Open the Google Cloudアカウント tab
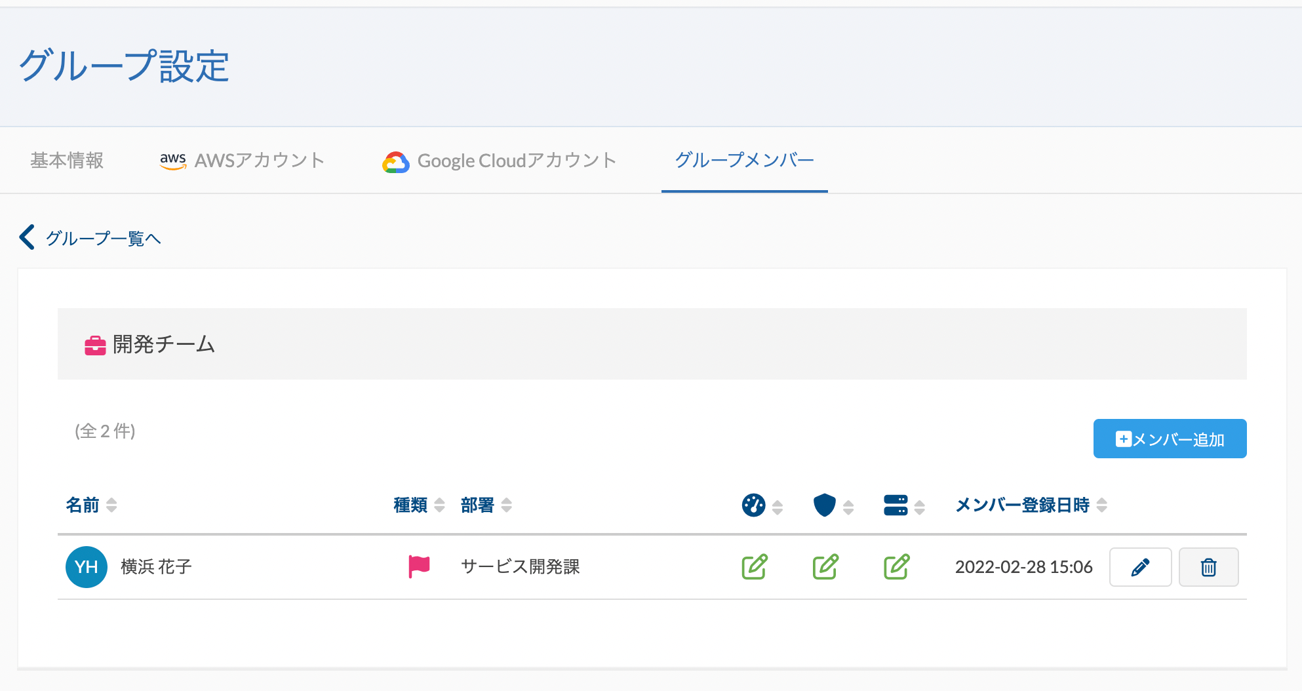The height and width of the screenshot is (691, 1302). 500,161
